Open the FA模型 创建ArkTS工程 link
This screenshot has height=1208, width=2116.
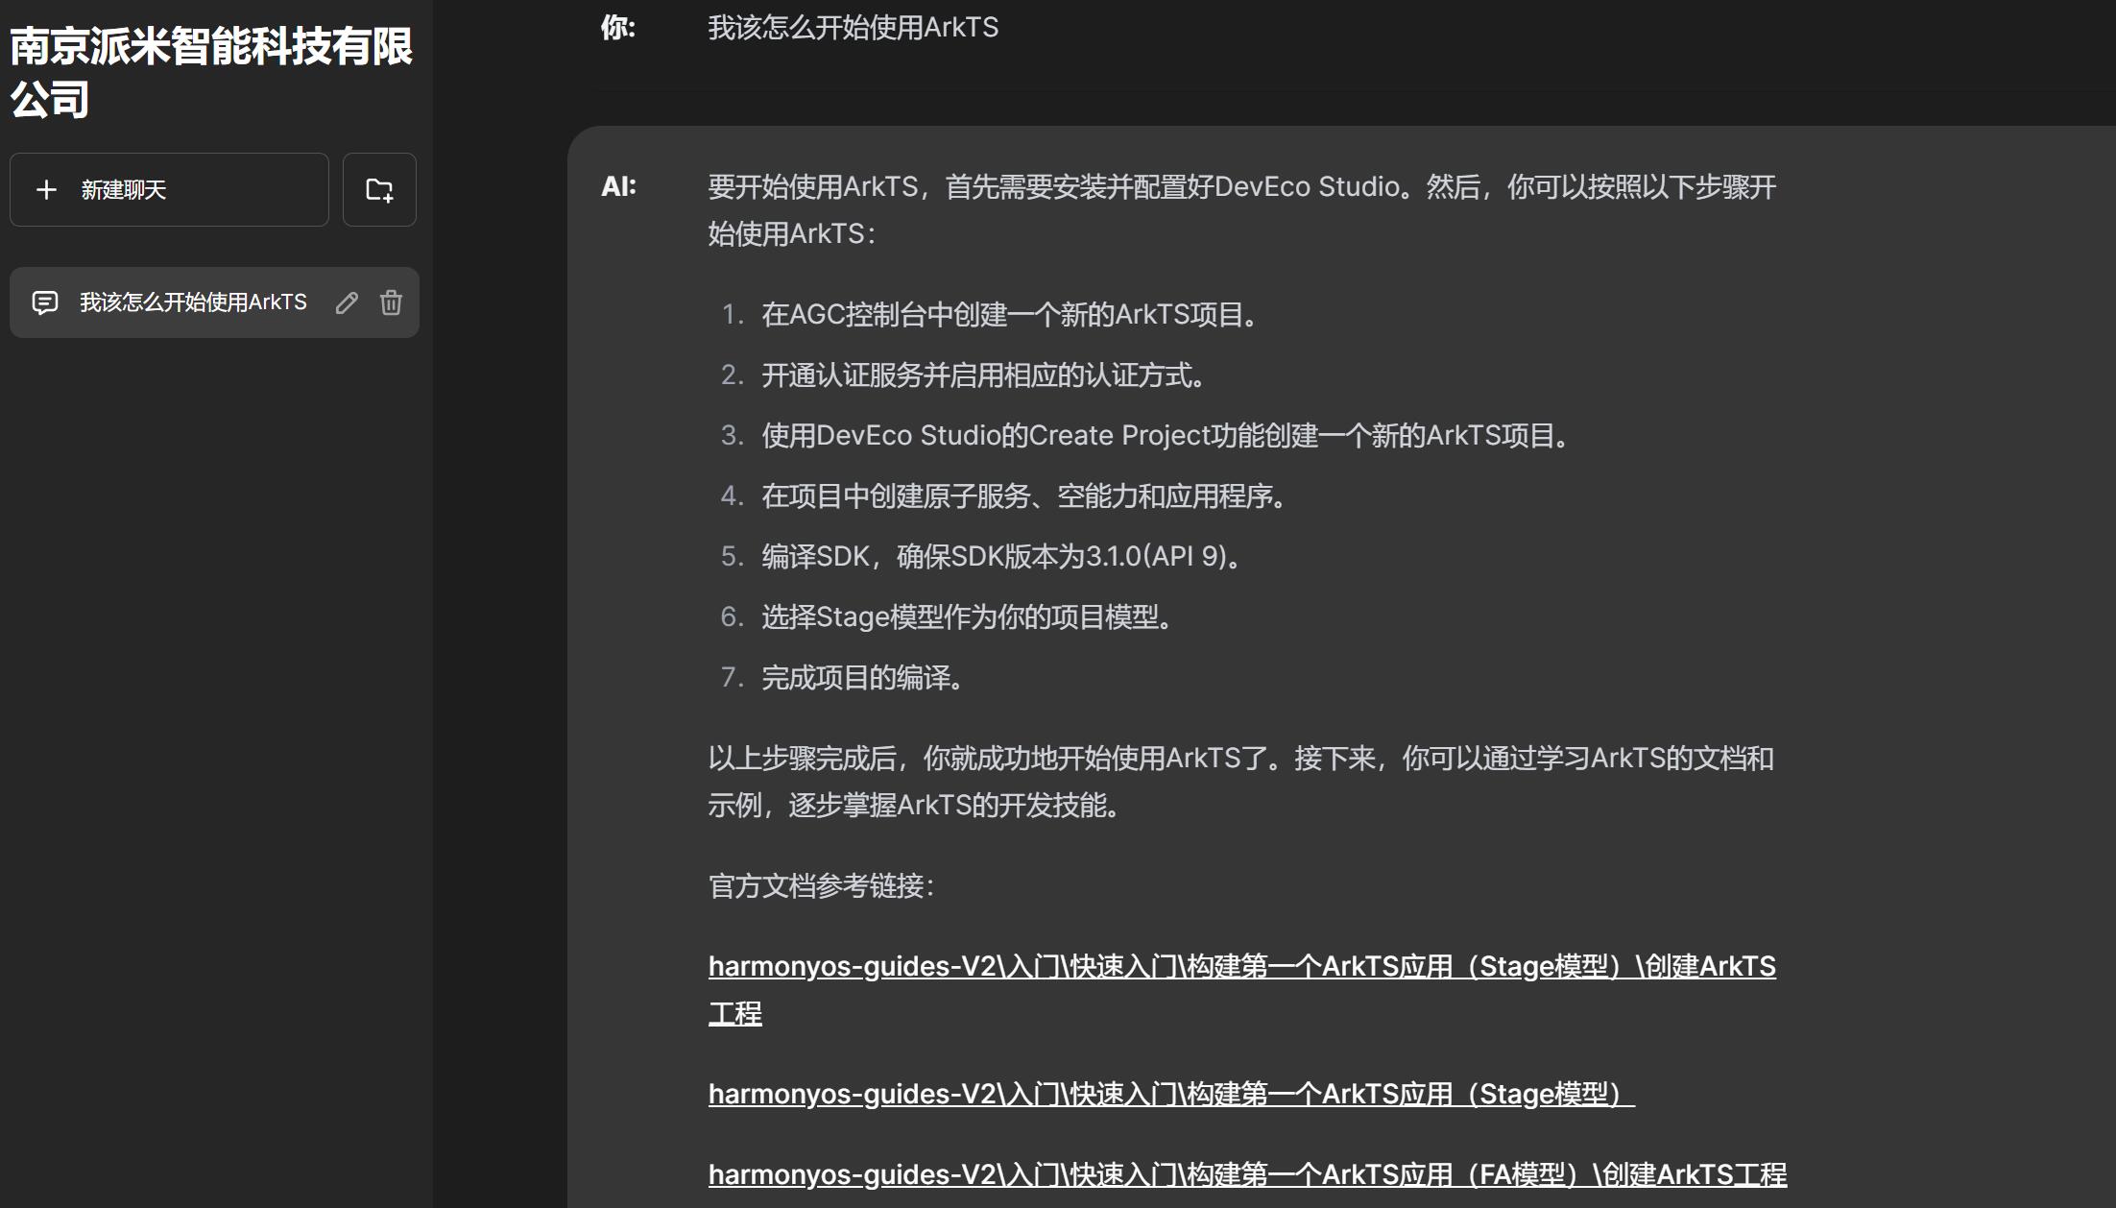(x=1247, y=1174)
